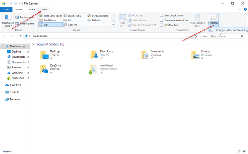
Task: Select Large icons layout
Action: 72,16
